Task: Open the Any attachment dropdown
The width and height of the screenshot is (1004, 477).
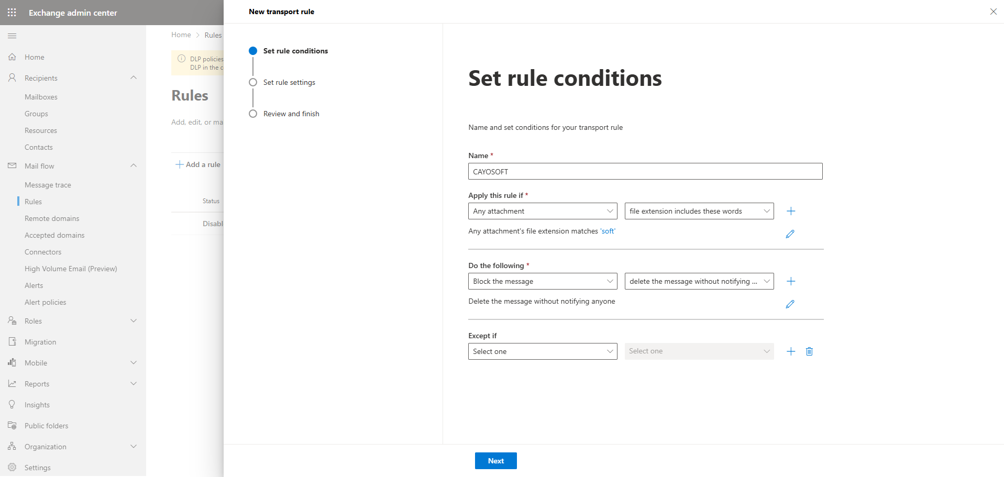Action: (x=542, y=211)
